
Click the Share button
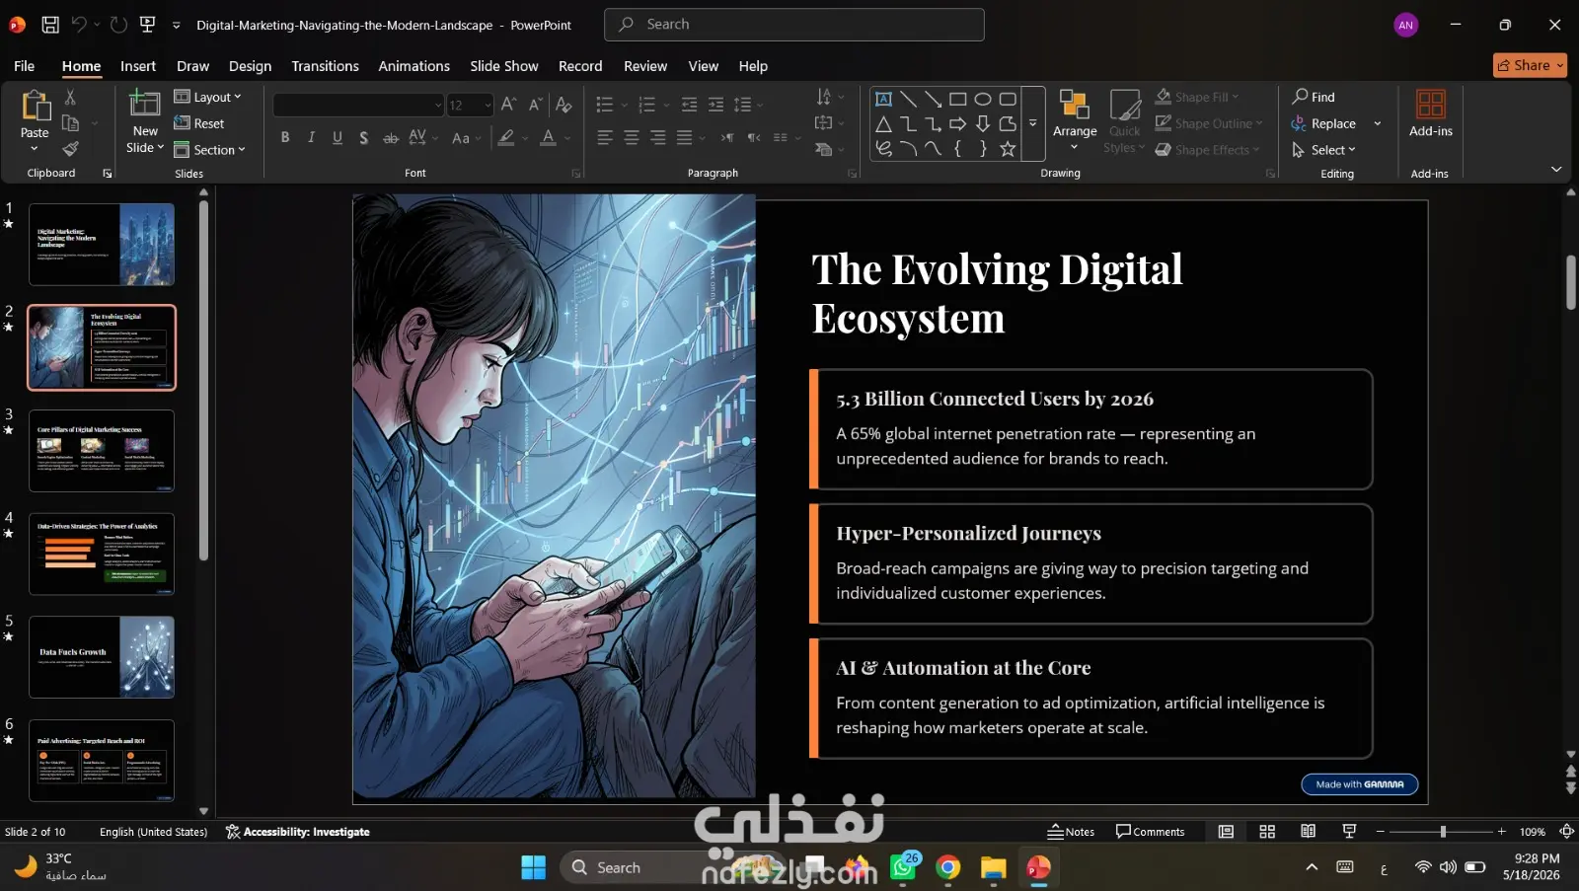(x=1530, y=65)
